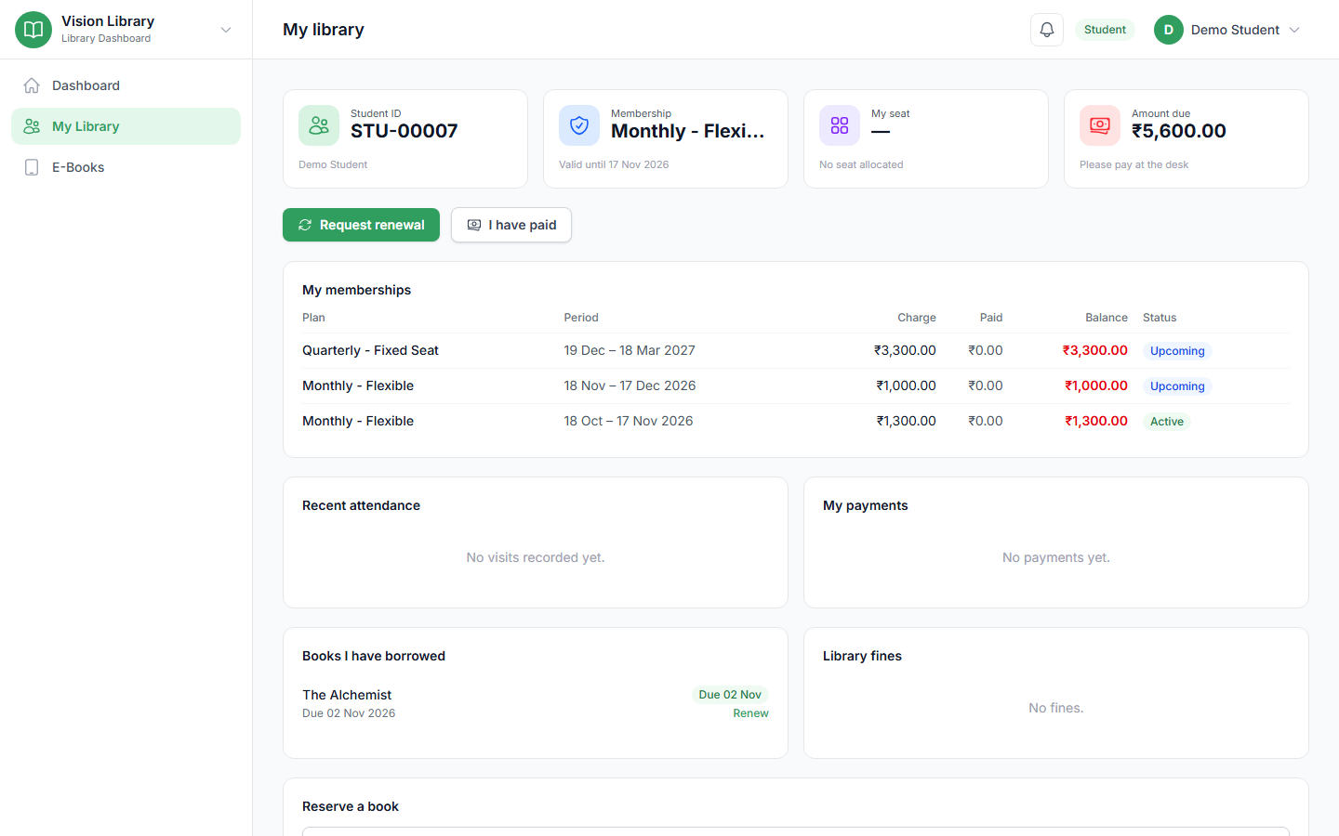Screen dimensions: 1339x836
Task: Click the 18 Nov – 17 Dec 2026 period
Action: (630, 386)
